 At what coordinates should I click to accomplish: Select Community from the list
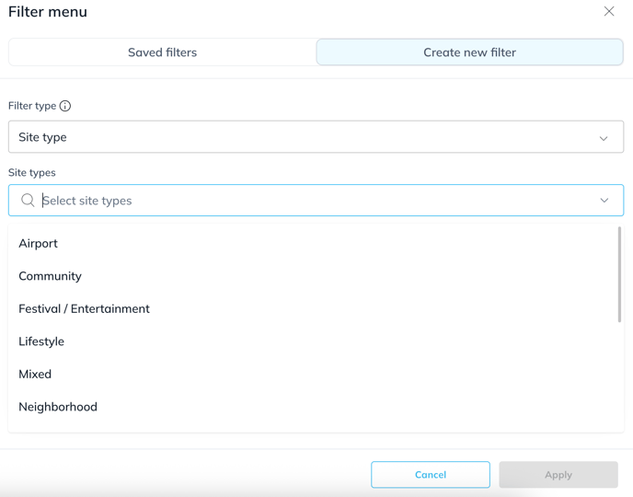(51, 276)
